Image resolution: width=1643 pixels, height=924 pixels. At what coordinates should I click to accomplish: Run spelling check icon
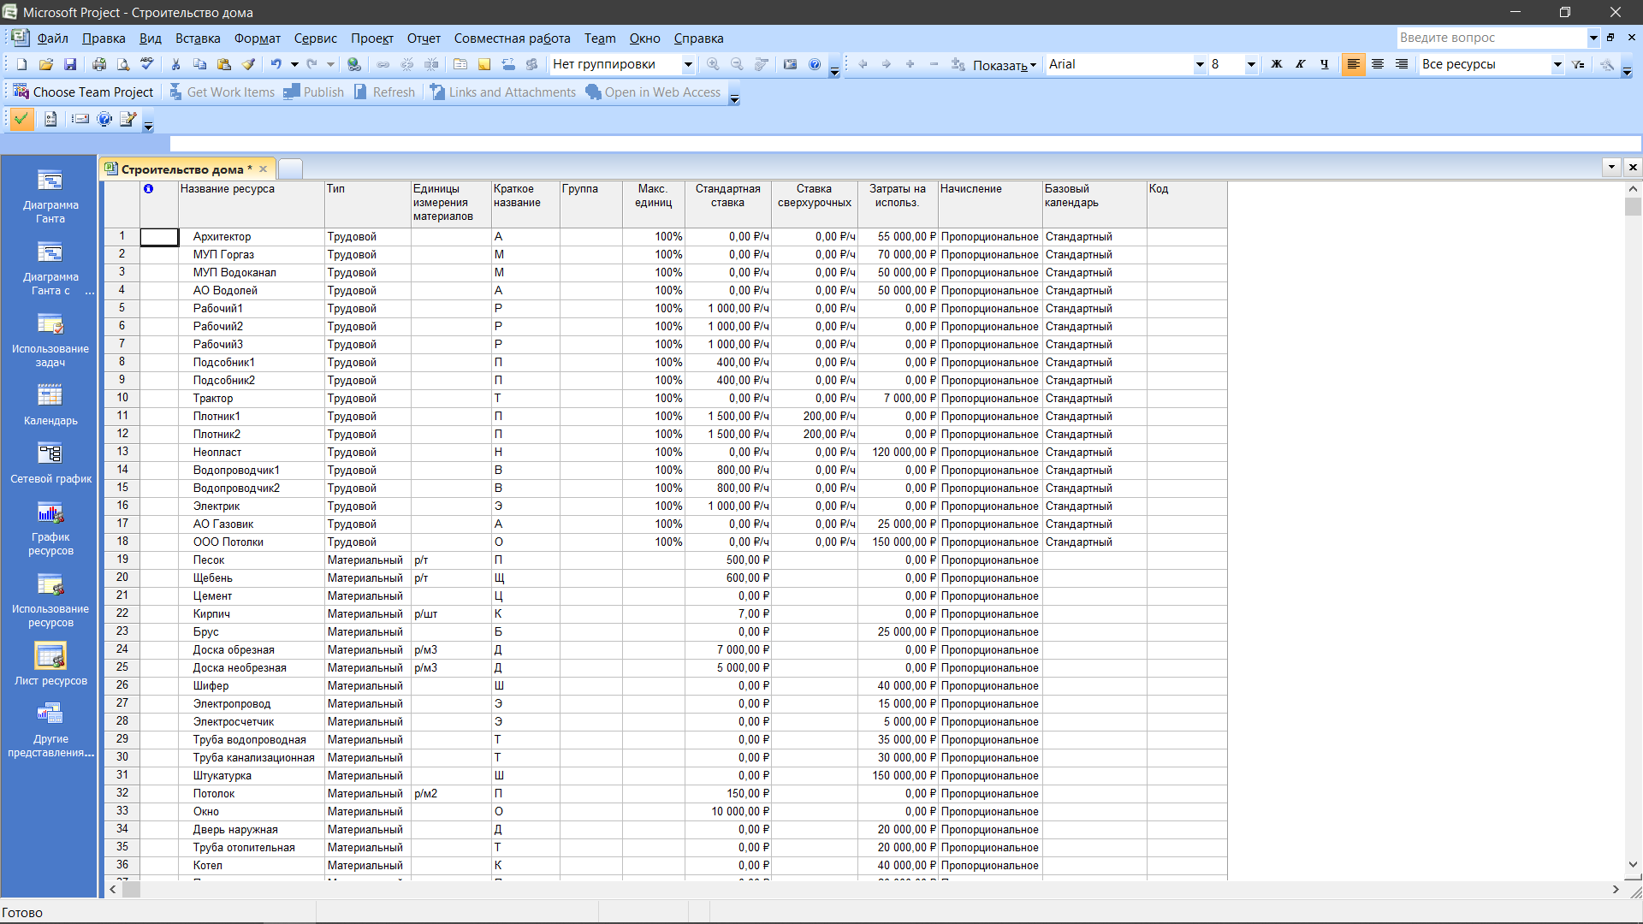click(147, 64)
